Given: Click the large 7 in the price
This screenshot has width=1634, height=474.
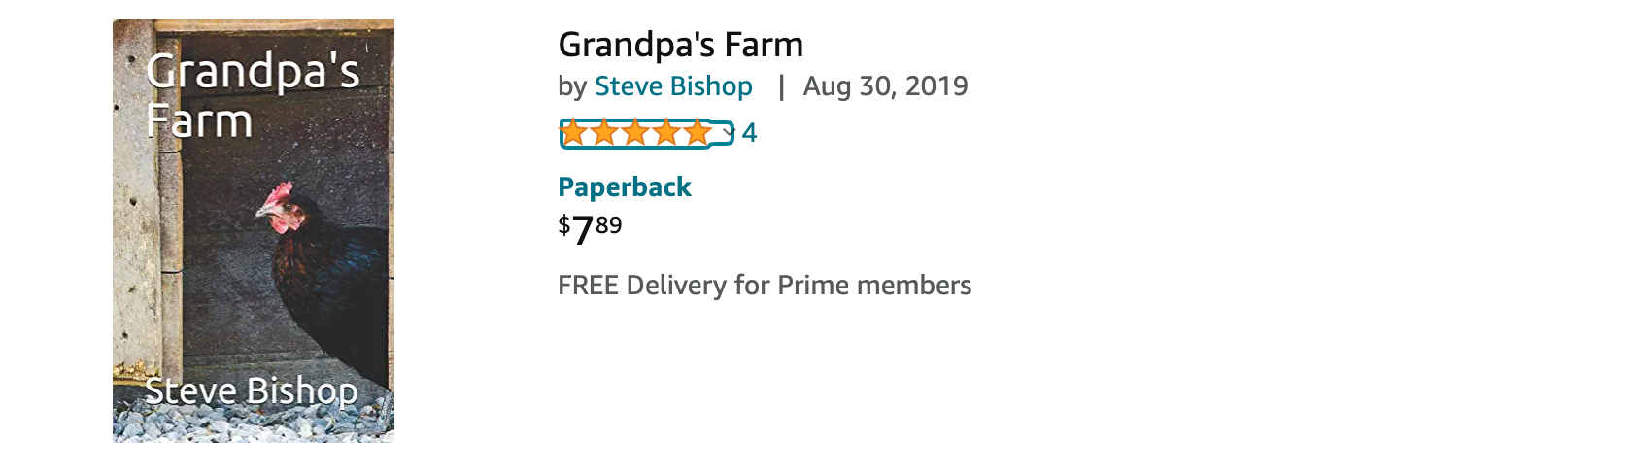Looking at the screenshot, I should point(582,231).
